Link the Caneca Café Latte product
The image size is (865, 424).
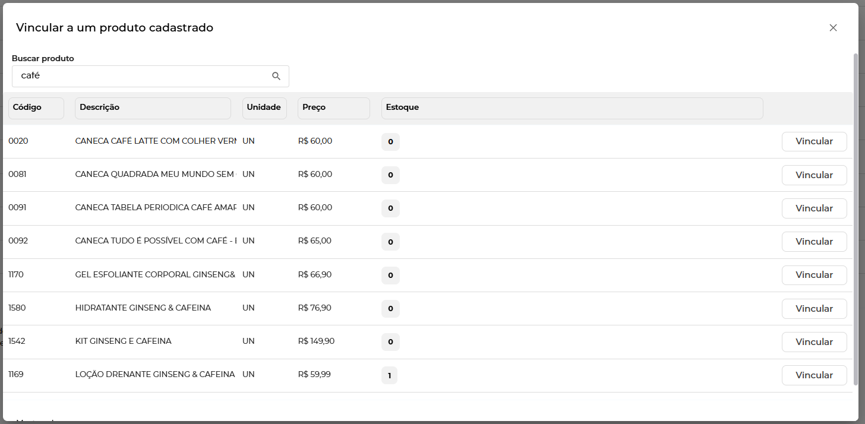[x=814, y=141]
